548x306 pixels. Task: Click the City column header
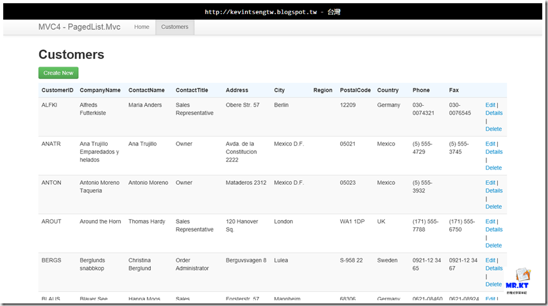279,90
